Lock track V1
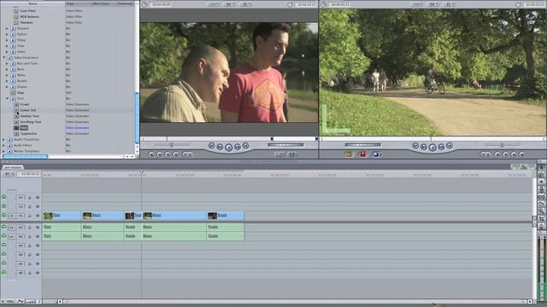547x307 pixels. click(x=30, y=216)
